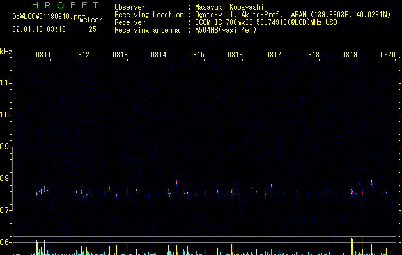This screenshot has width=402, height=255.
Task: Click the date stamp 02.01.18 03:10
Action: click(39, 29)
